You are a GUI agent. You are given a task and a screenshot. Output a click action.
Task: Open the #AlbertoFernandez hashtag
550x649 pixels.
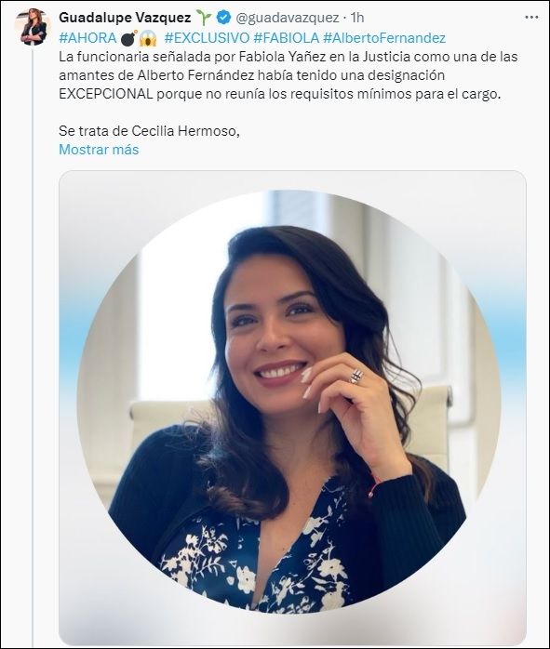384,38
